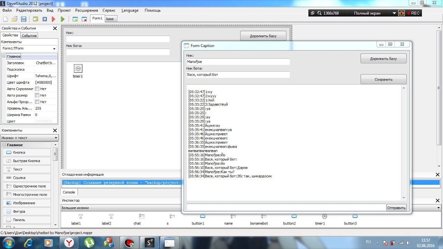Viewport: 443px width, 249px height.
Task: Add a new form with plus icon
Action: tap(75, 19)
